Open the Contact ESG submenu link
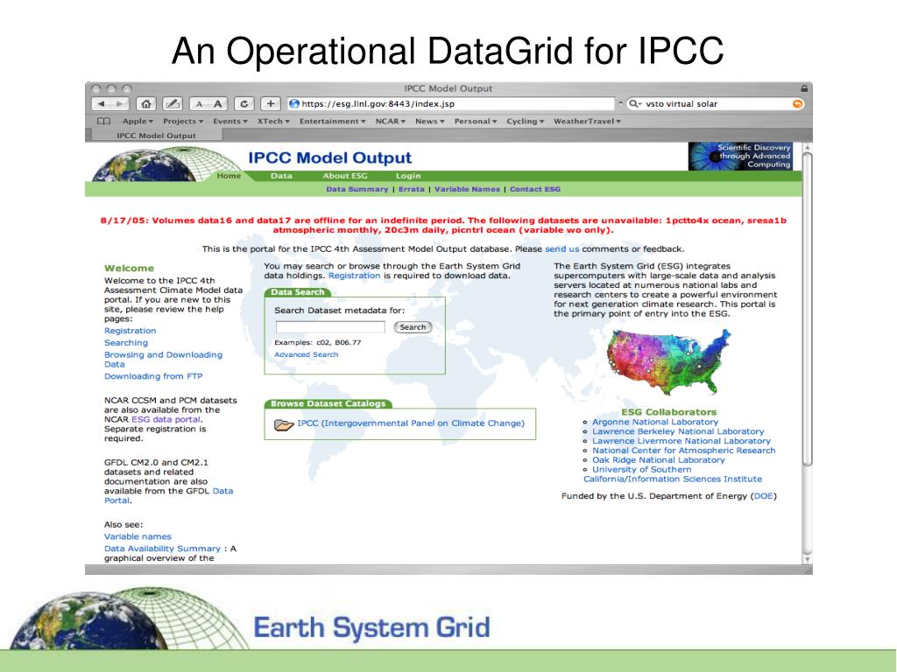Viewport: 897px width, 672px height. coord(535,189)
